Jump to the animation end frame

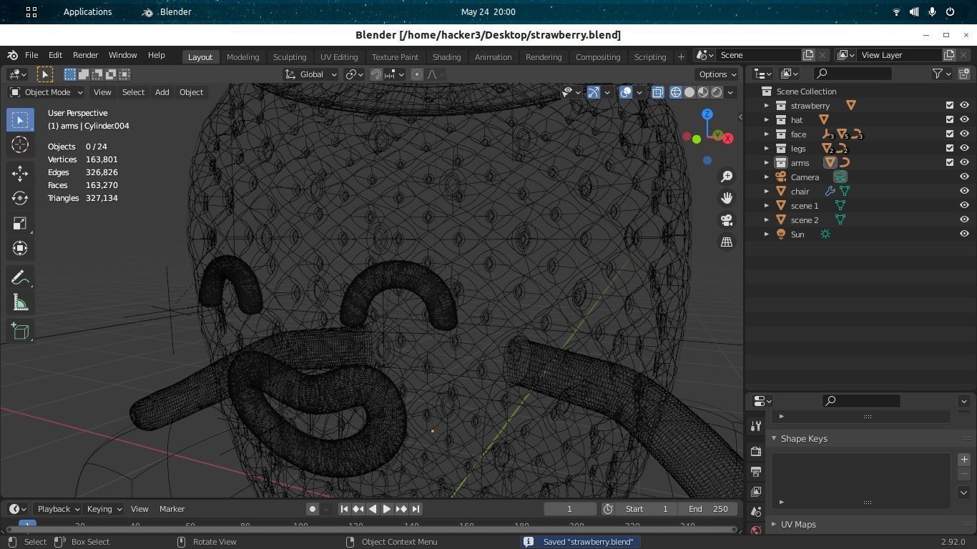click(416, 509)
